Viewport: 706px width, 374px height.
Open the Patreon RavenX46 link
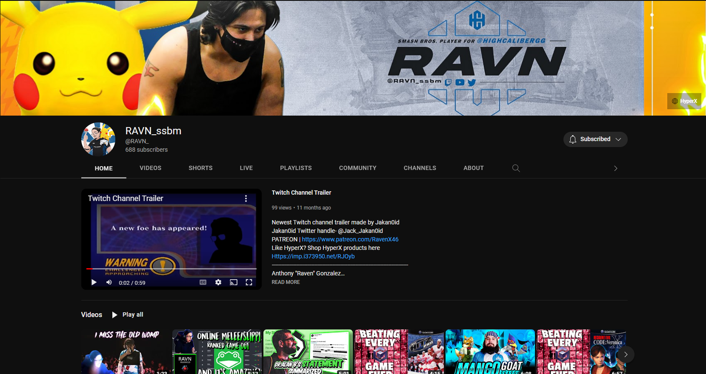[x=350, y=239]
